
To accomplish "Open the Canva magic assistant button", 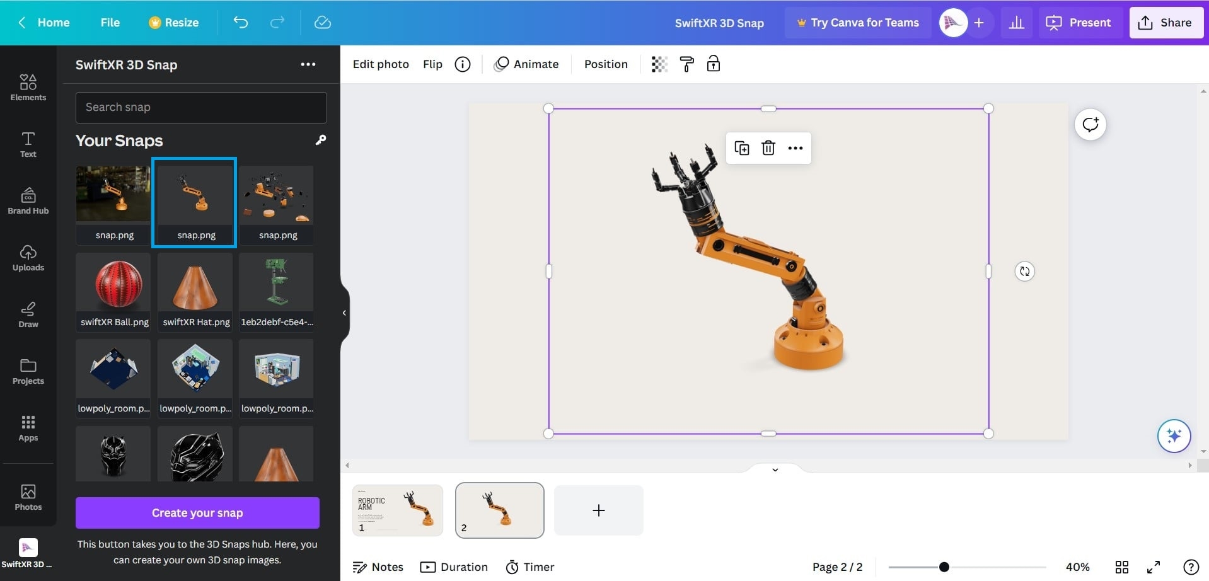I will point(1174,436).
